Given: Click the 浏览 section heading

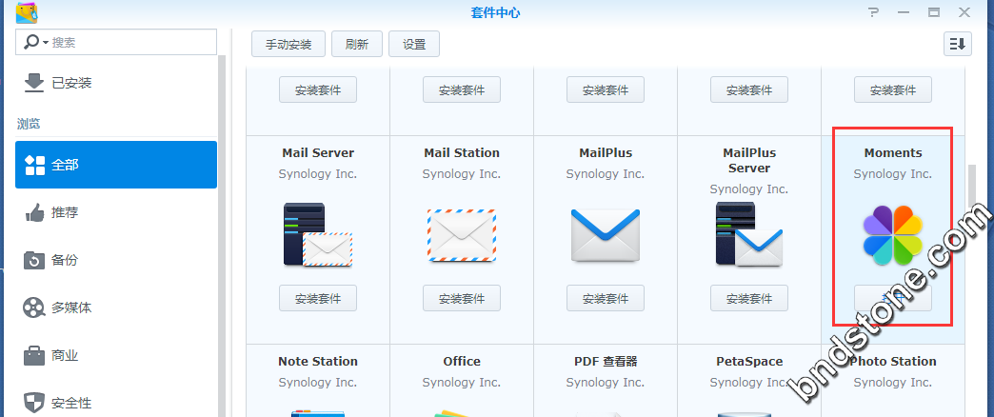Looking at the screenshot, I should click(x=29, y=124).
